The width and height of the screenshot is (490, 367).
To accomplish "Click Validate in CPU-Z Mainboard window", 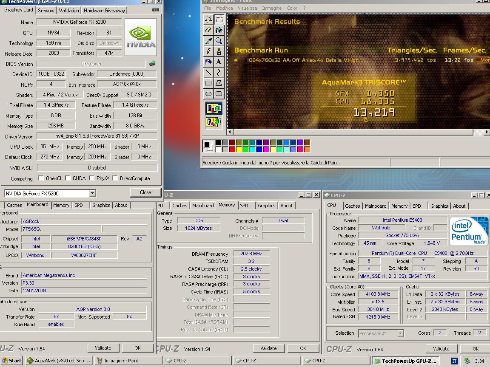I will tap(103, 348).
